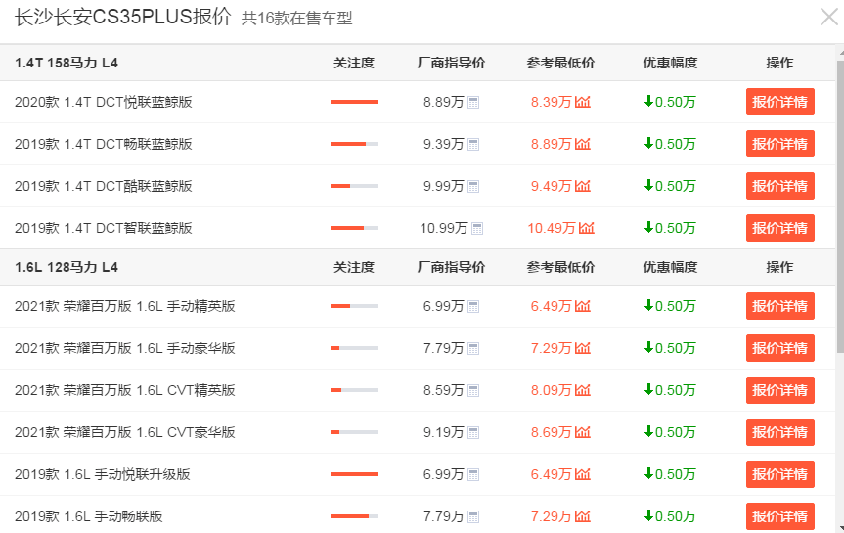
Task: Open calculator icon next to 9.19万 price
Action: click(x=473, y=433)
